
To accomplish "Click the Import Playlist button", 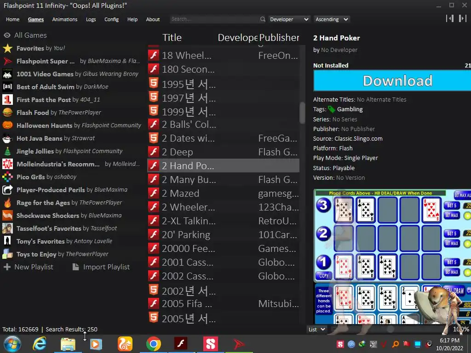I will (101, 267).
